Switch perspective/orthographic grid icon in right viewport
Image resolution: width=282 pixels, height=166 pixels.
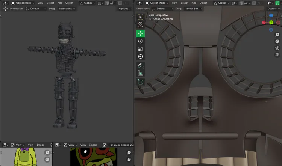coord(277,55)
